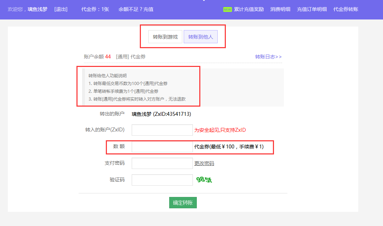Select the 转账到他人 tab
Image resolution: width=383 pixels, height=226 pixels.
[201, 37]
